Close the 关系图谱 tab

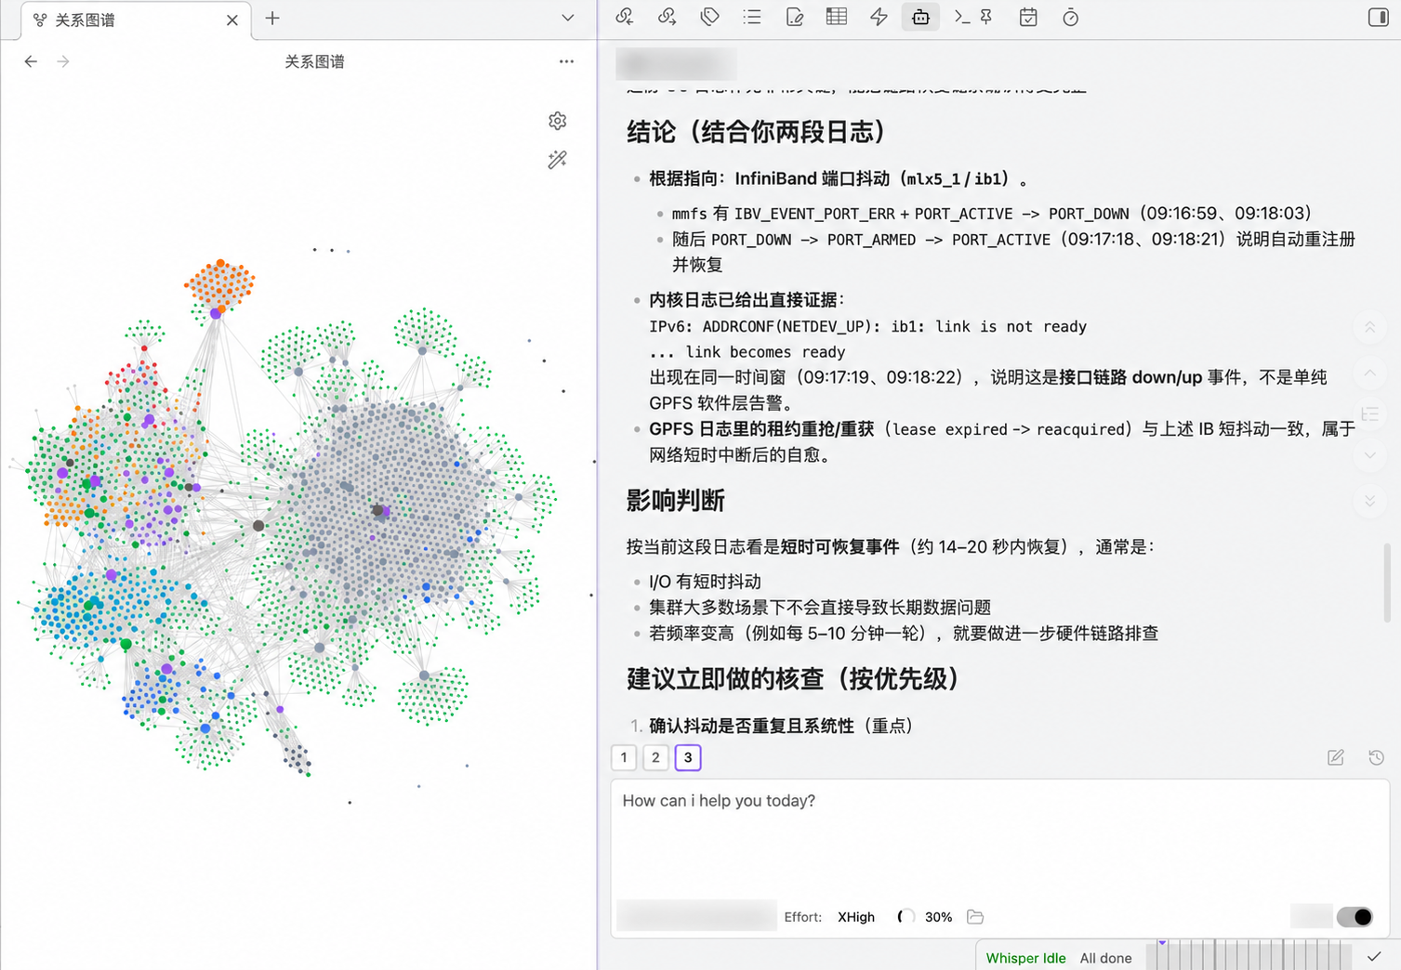pos(232,20)
